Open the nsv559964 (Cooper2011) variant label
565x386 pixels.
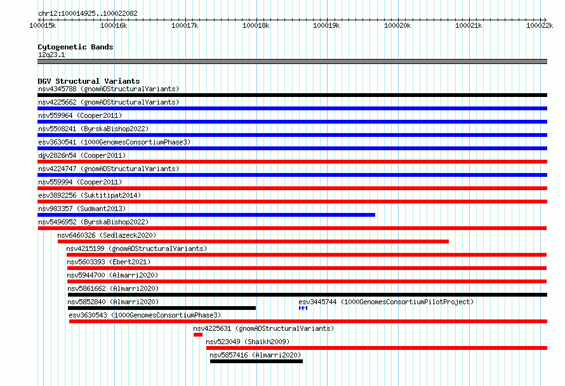tap(80, 115)
